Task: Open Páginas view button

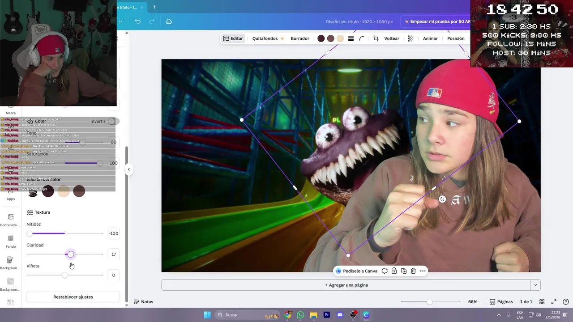Action: click(x=501, y=302)
